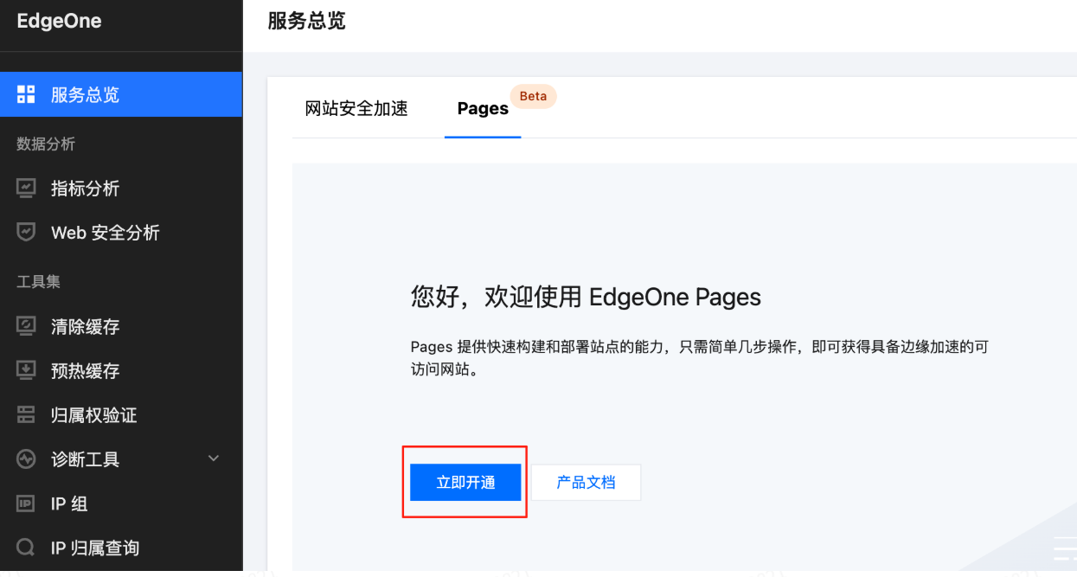Switch to the Pages tab
Screen dimensions: 1077x577
point(483,109)
